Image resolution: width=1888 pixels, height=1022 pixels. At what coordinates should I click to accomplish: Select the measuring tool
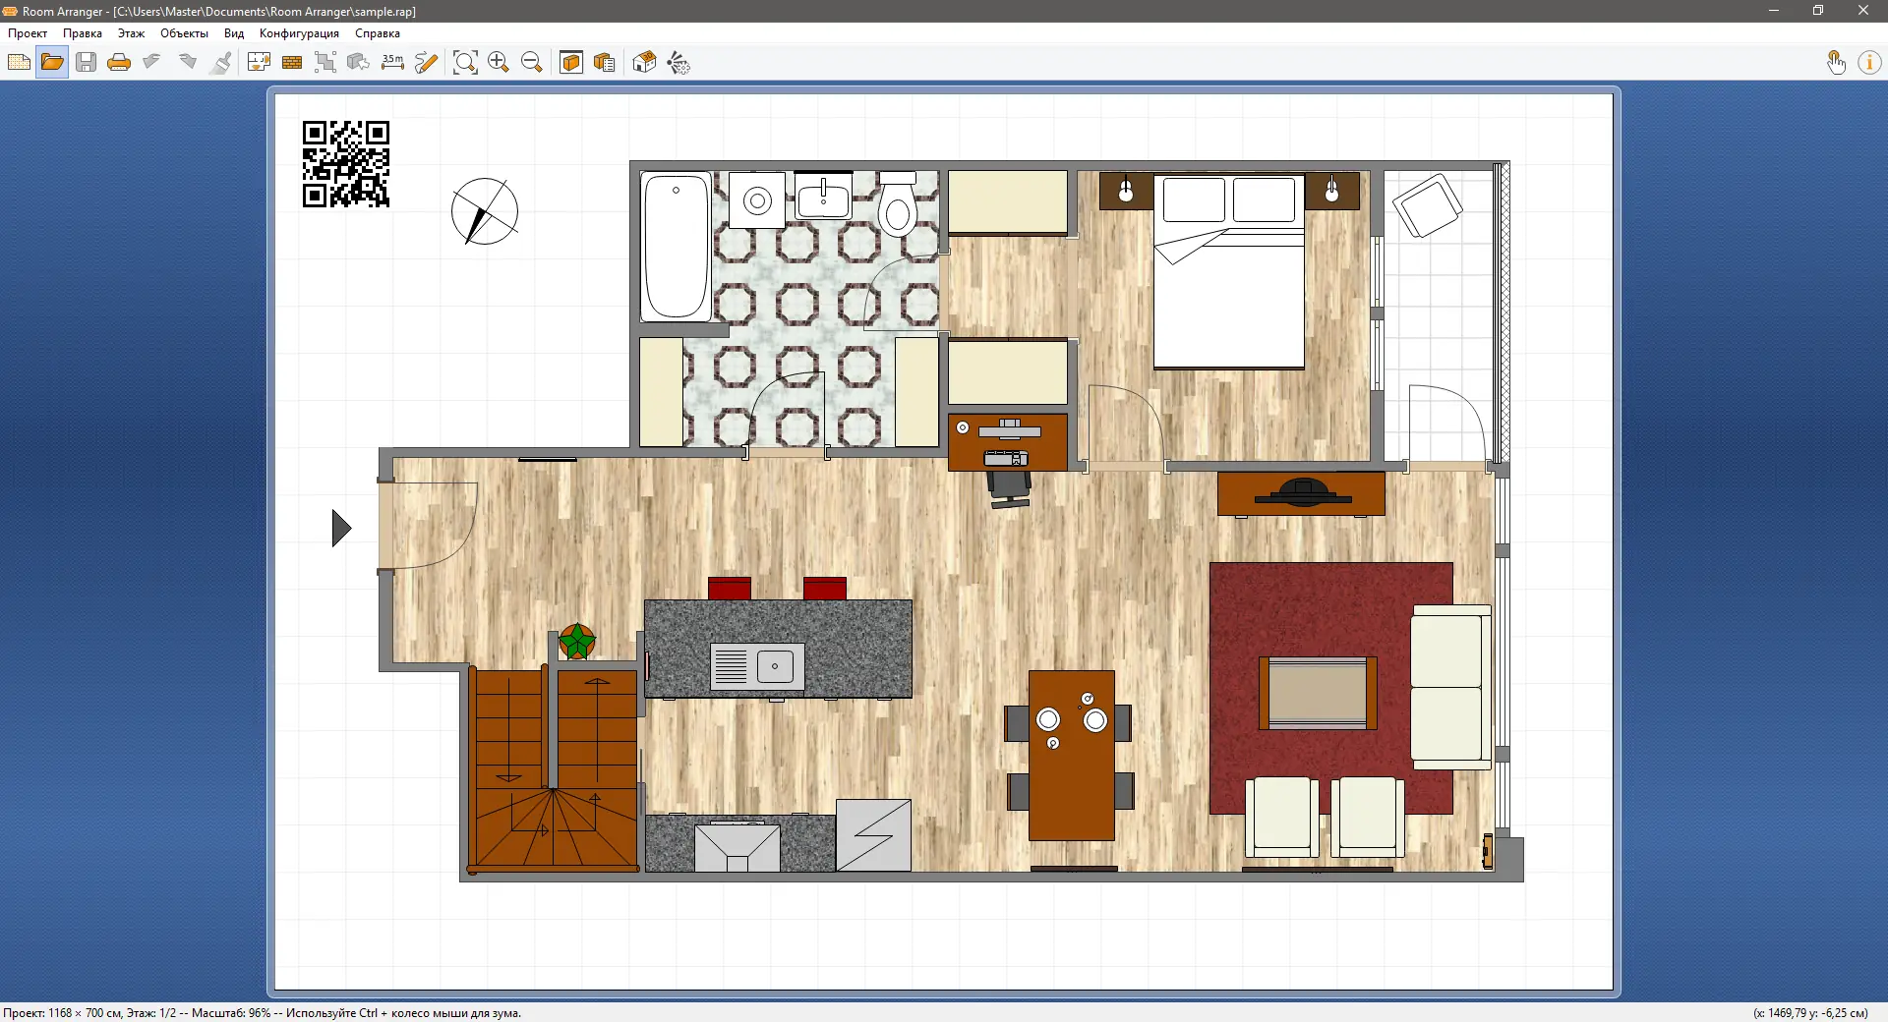pyautogui.click(x=392, y=62)
